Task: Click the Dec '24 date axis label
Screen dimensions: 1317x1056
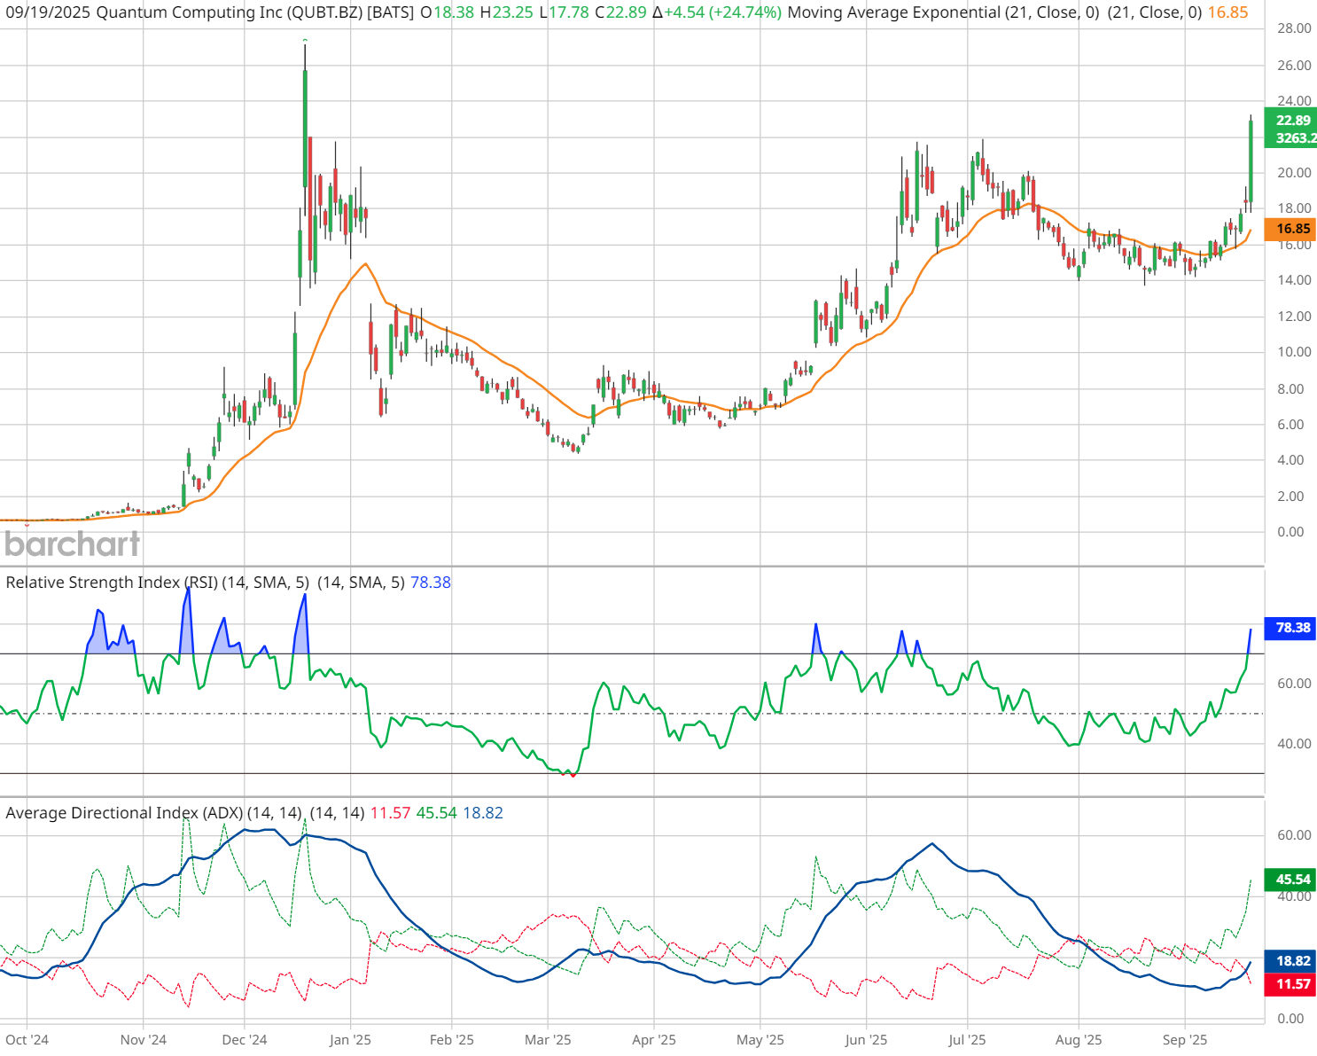Action: coord(245,1040)
